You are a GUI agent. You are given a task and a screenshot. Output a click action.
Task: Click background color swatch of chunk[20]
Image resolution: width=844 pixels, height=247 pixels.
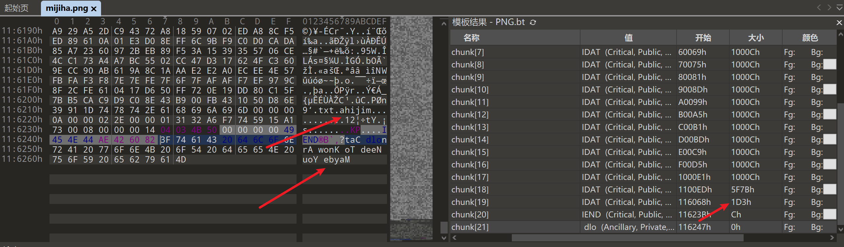(x=829, y=214)
